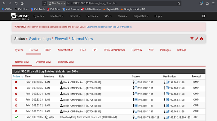Expand the VPN menu

tap(108, 16)
